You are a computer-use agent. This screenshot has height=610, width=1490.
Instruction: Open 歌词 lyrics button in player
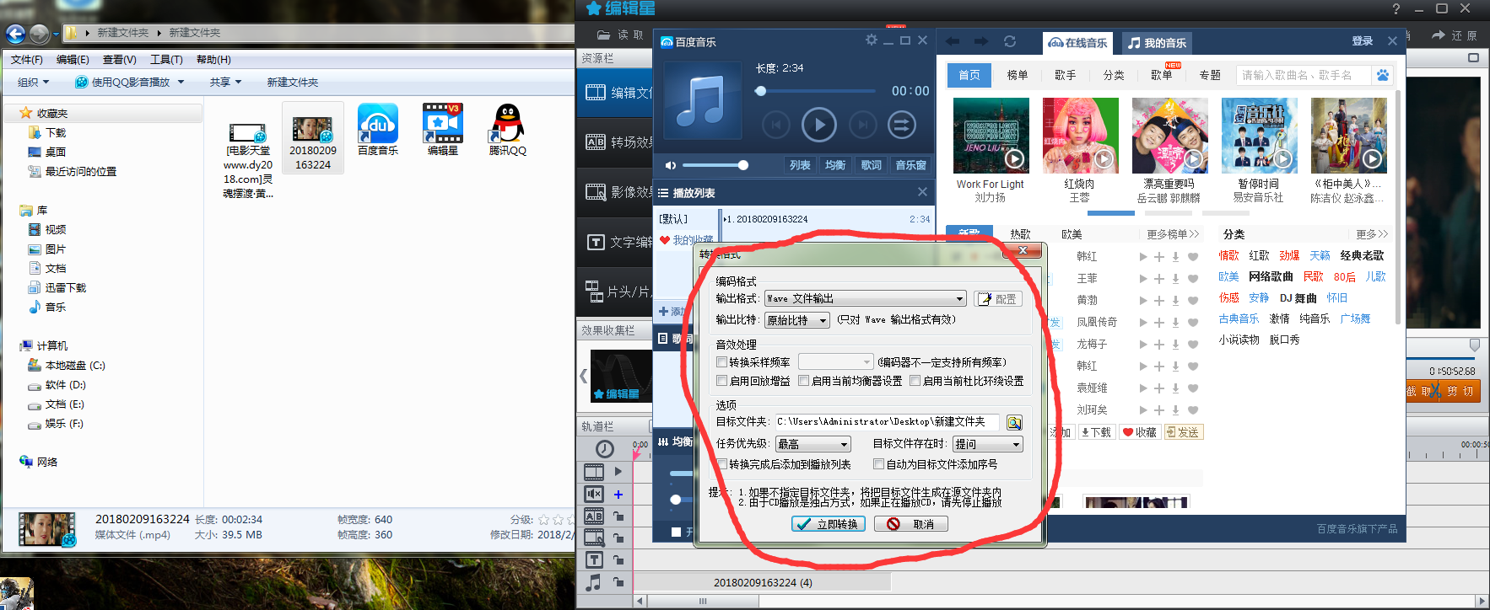pos(871,165)
